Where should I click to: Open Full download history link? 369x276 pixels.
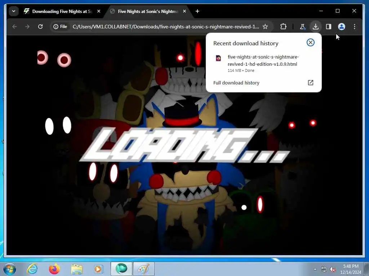click(236, 83)
